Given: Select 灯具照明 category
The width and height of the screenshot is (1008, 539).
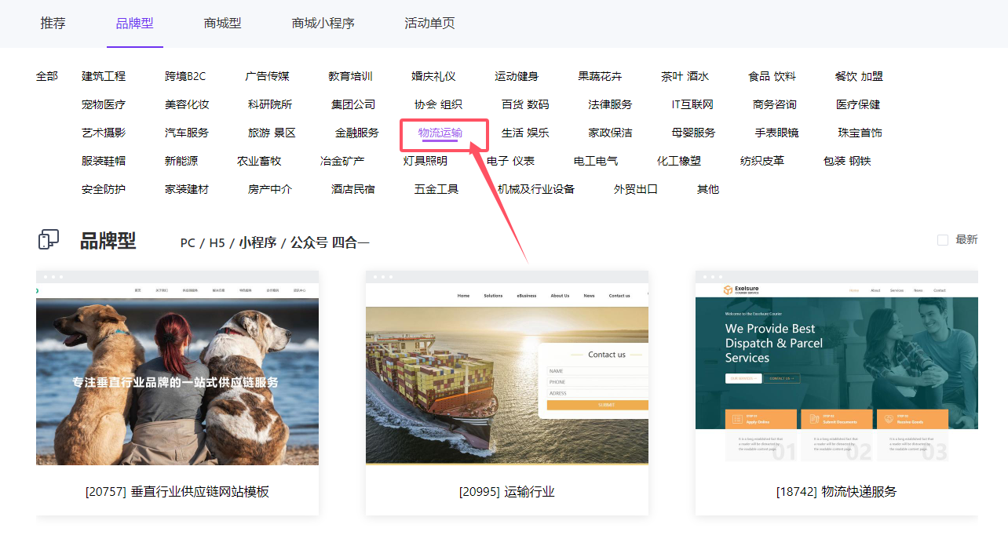Looking at the screenshot, I should tap(425, 161).
